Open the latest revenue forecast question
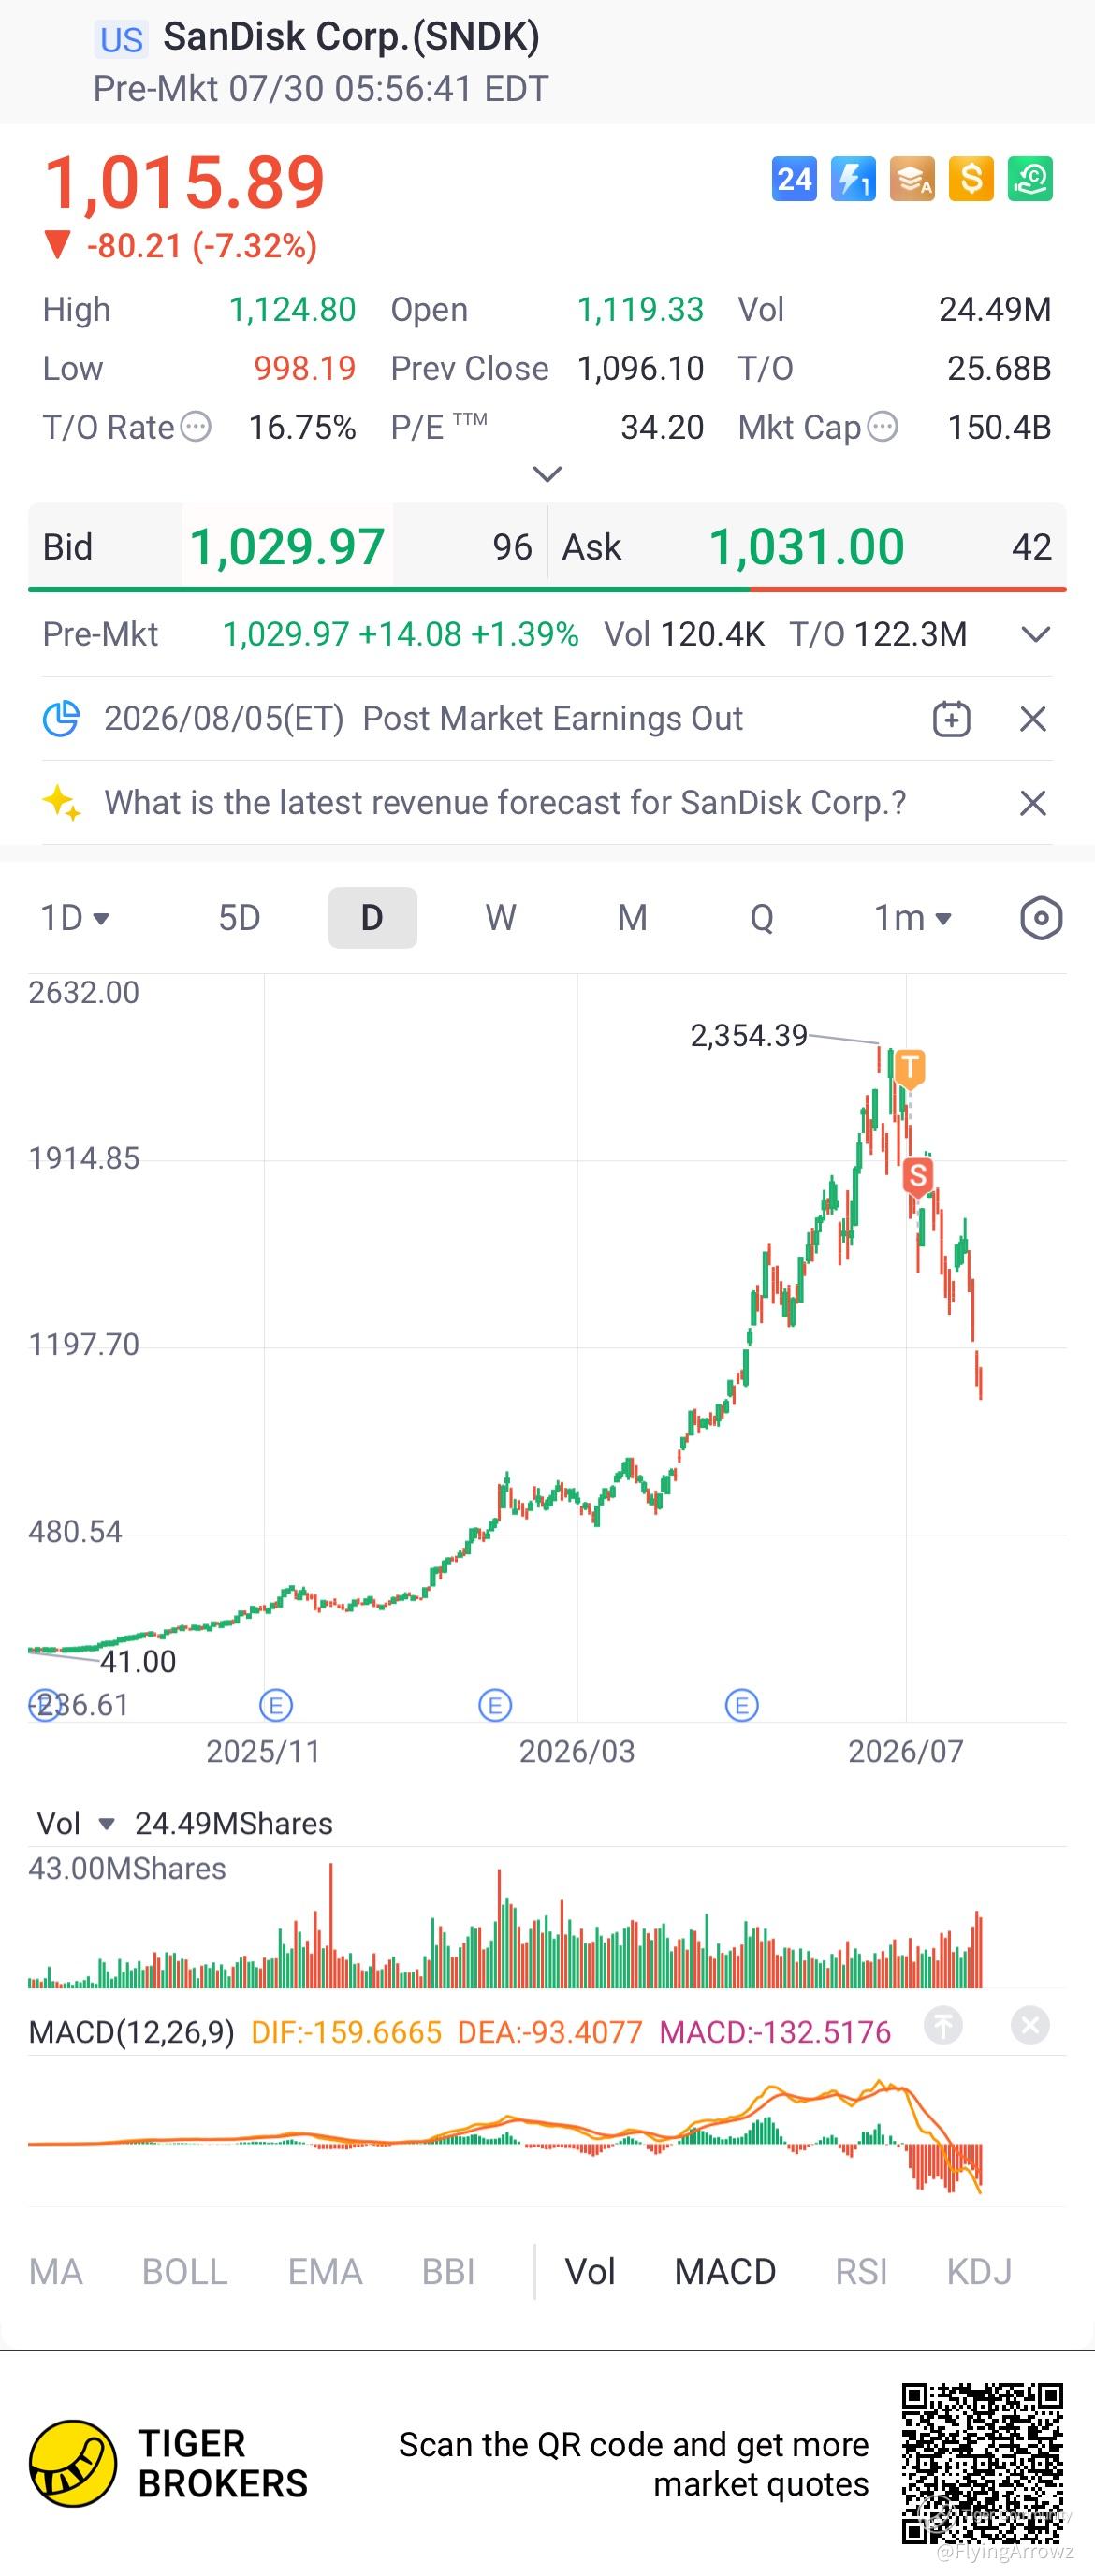The width and height of the screenshot is (1095, 2576). tap(505, 803)
